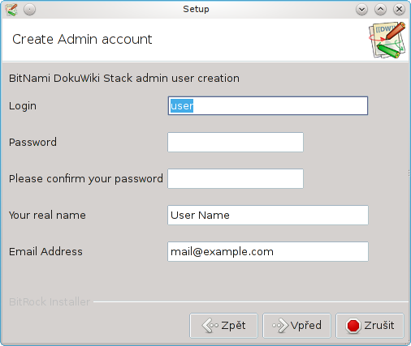This screenshot has width=411, height=346.
Task: Focus the Login input field
Action: click(268, 105)
